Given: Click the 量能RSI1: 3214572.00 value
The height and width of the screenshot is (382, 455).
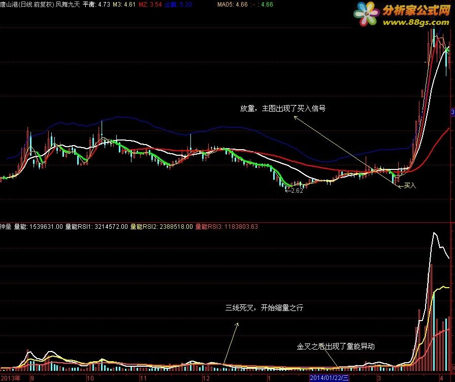Looking at the screenshot, I should [96, 227].
